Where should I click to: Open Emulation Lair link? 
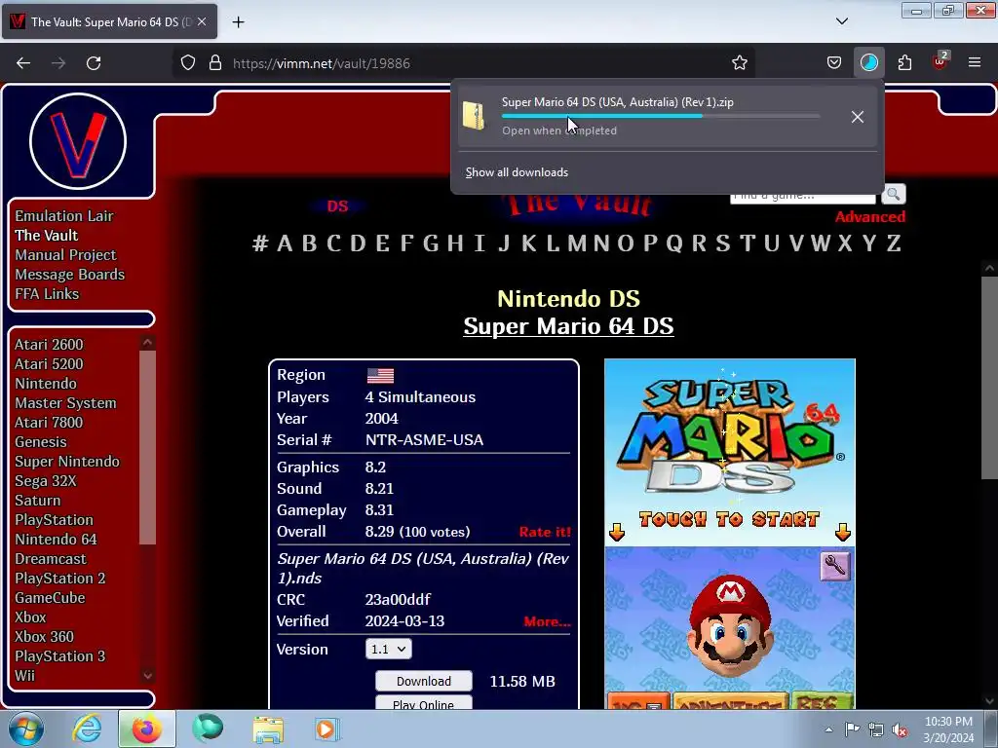[x=63, y=215]
